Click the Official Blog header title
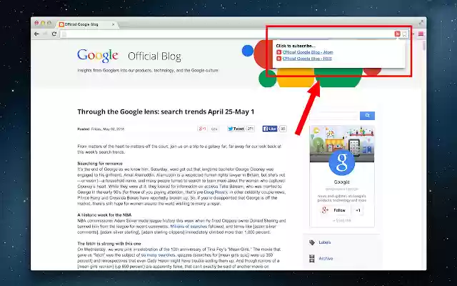This screenshot has width=457, height=286. [x=154, y=56]
